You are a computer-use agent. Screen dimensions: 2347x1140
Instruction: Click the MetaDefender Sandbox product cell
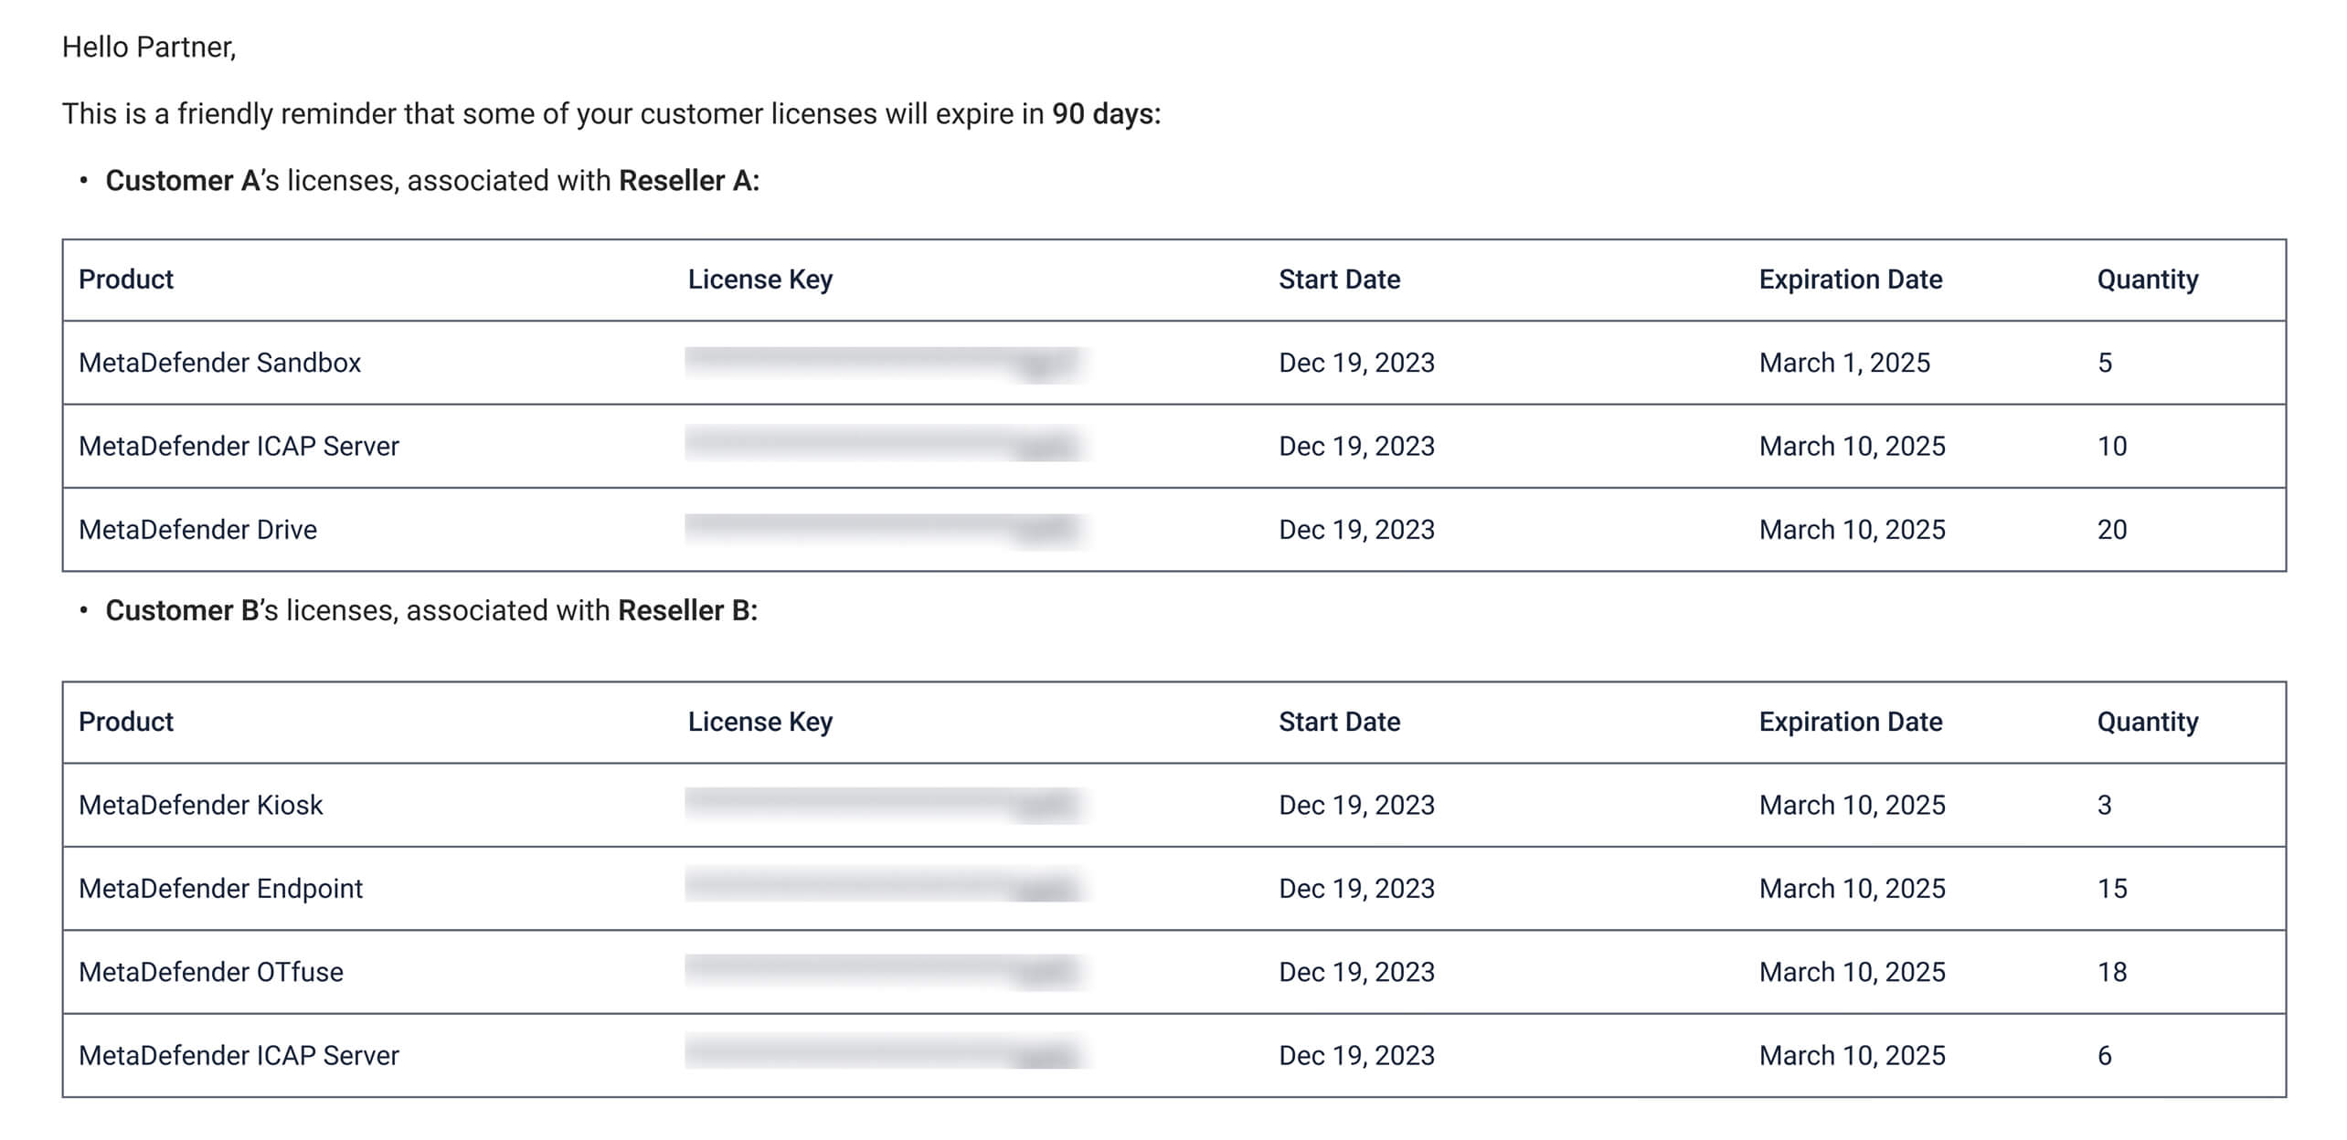click(219, 363)
